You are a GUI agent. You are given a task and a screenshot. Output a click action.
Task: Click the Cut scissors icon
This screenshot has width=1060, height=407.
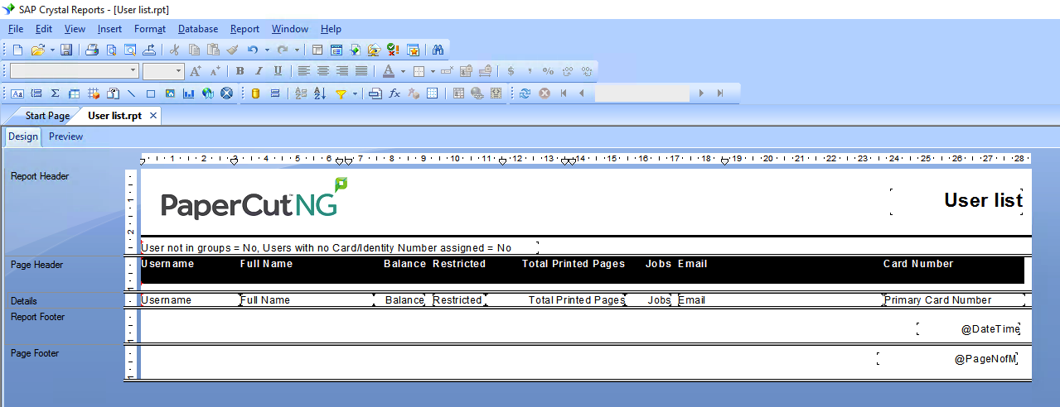[x=175, y=50]
